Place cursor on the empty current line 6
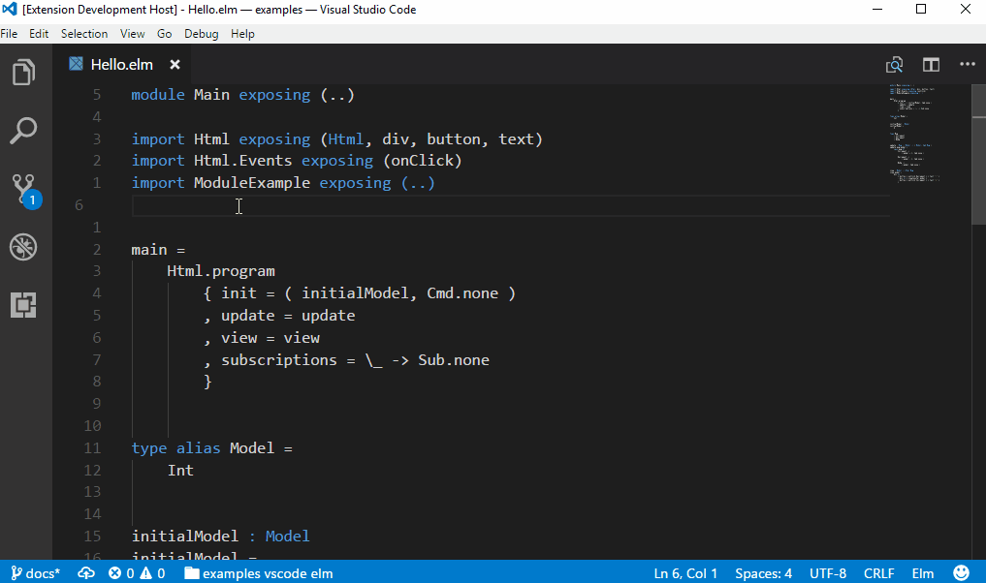 [511, 205]
